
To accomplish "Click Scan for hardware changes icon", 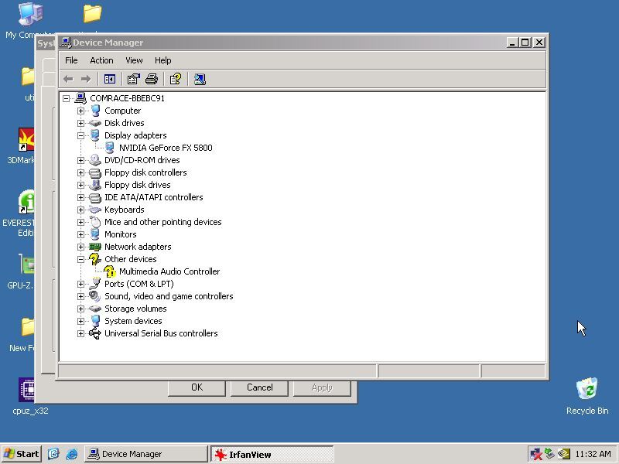I will point(200,80).
